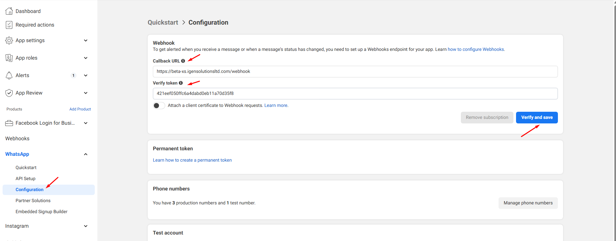The width and height of the screenshot is (616, 241).
Task: Click the App roles badge icon
Action: pos(9,58)
